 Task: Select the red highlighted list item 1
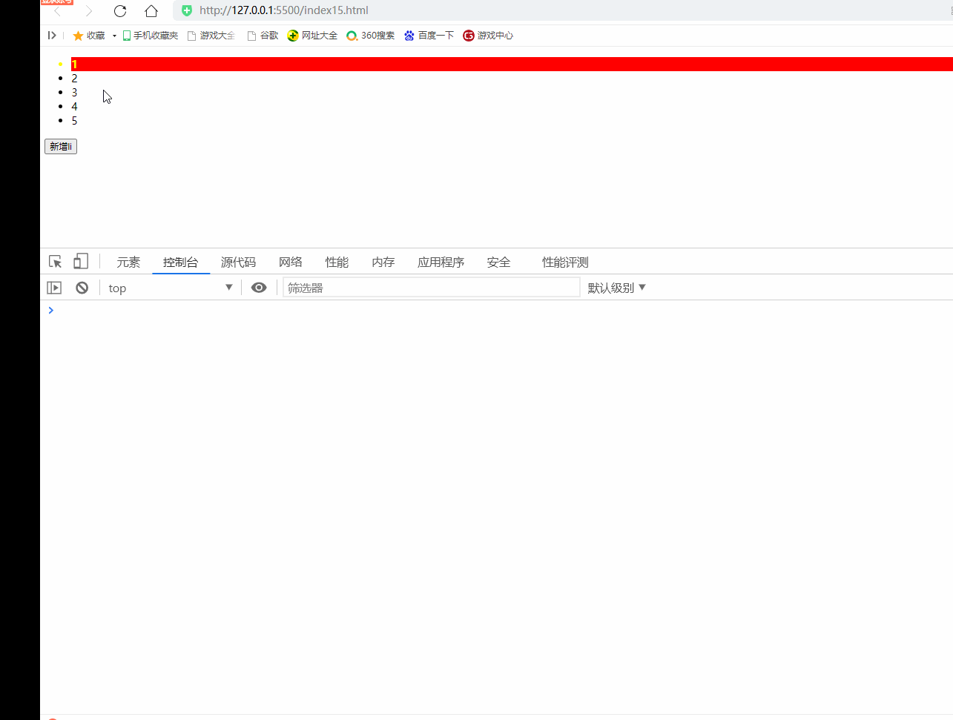[x=74, y=64]
